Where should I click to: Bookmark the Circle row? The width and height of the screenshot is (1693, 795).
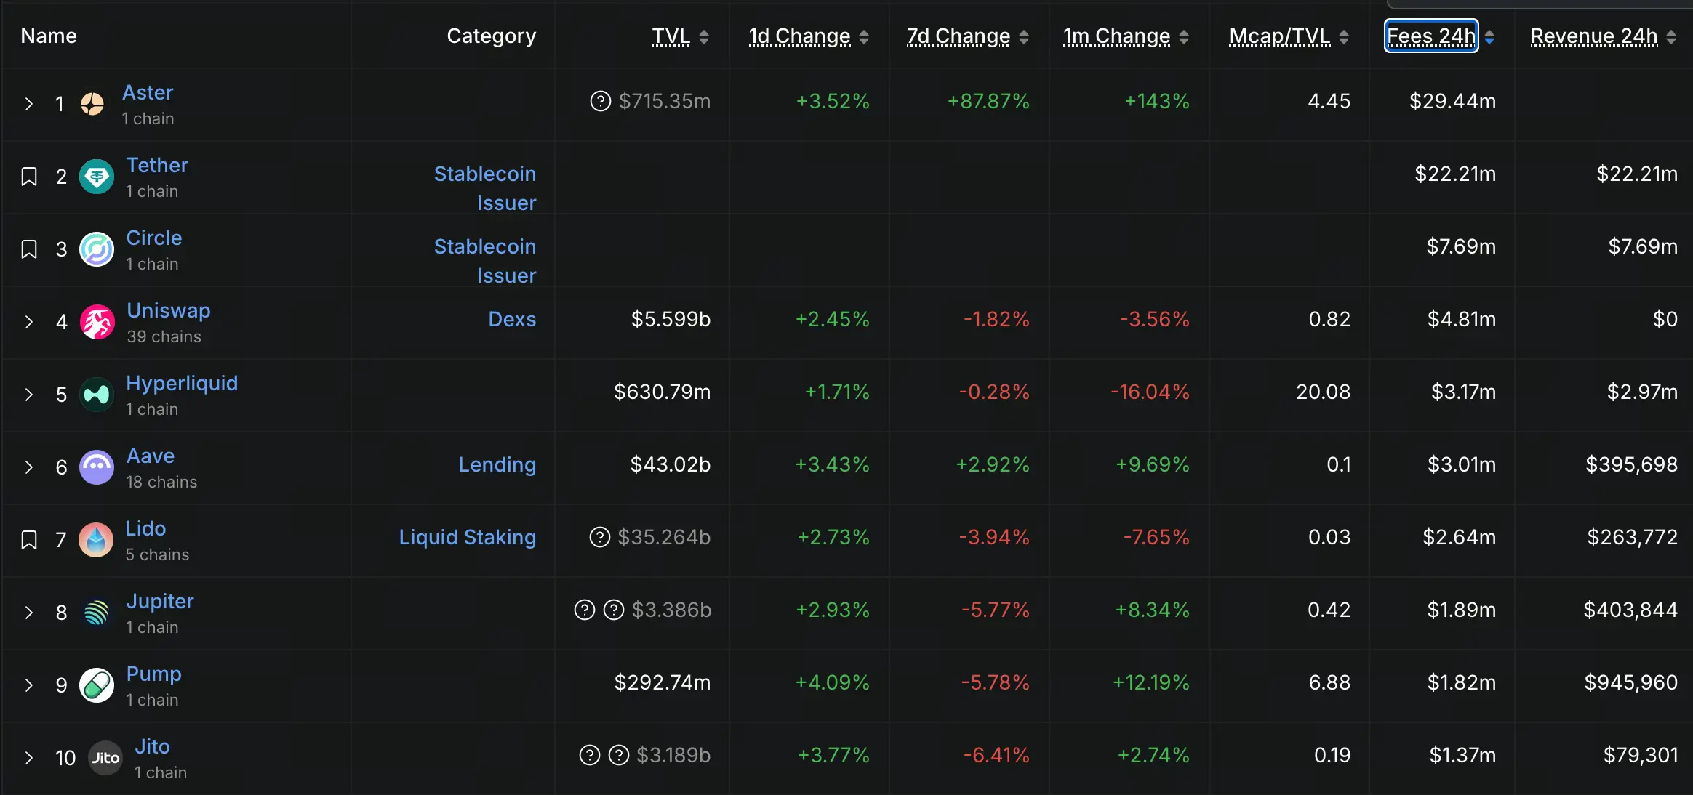click(29, 249)
